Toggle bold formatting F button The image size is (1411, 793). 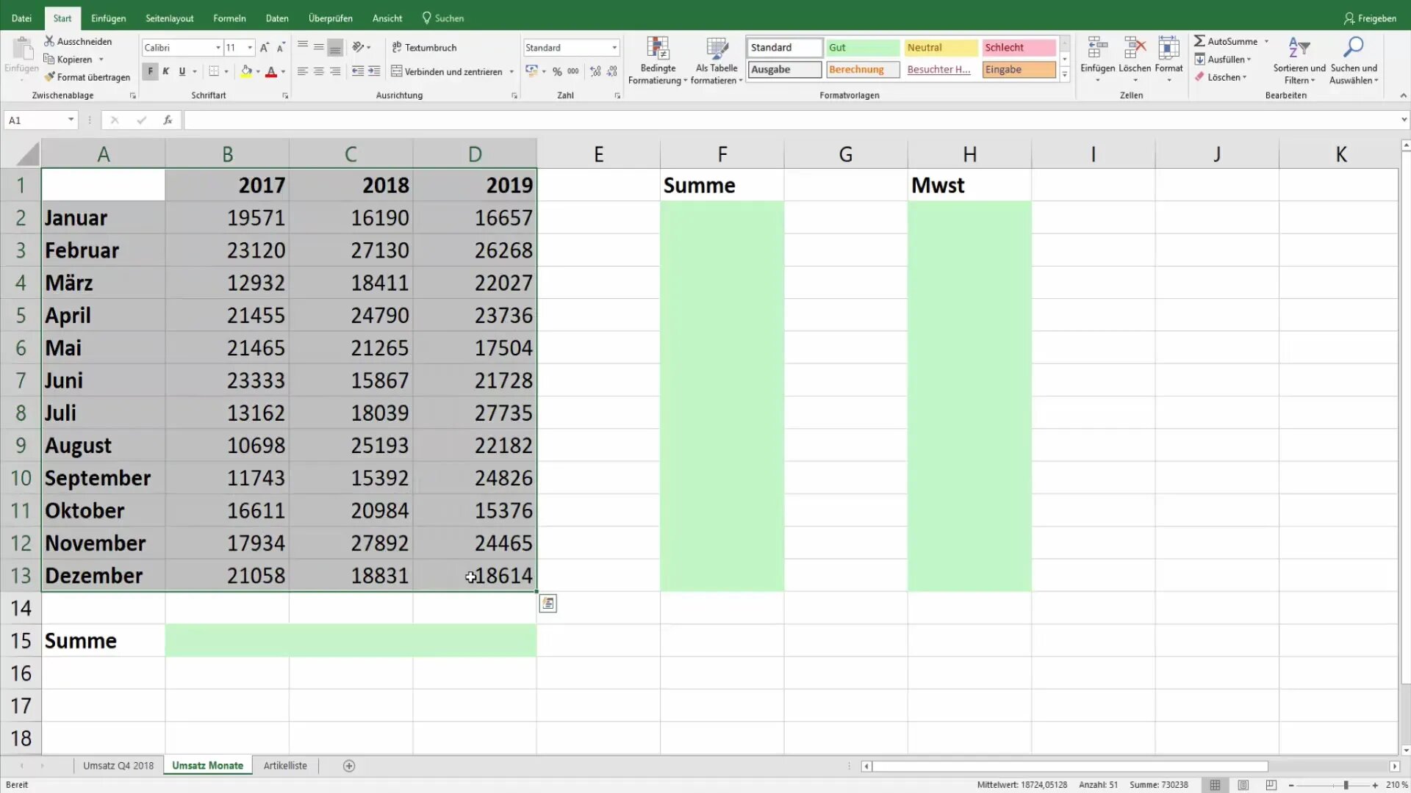[x=150, y=71]
